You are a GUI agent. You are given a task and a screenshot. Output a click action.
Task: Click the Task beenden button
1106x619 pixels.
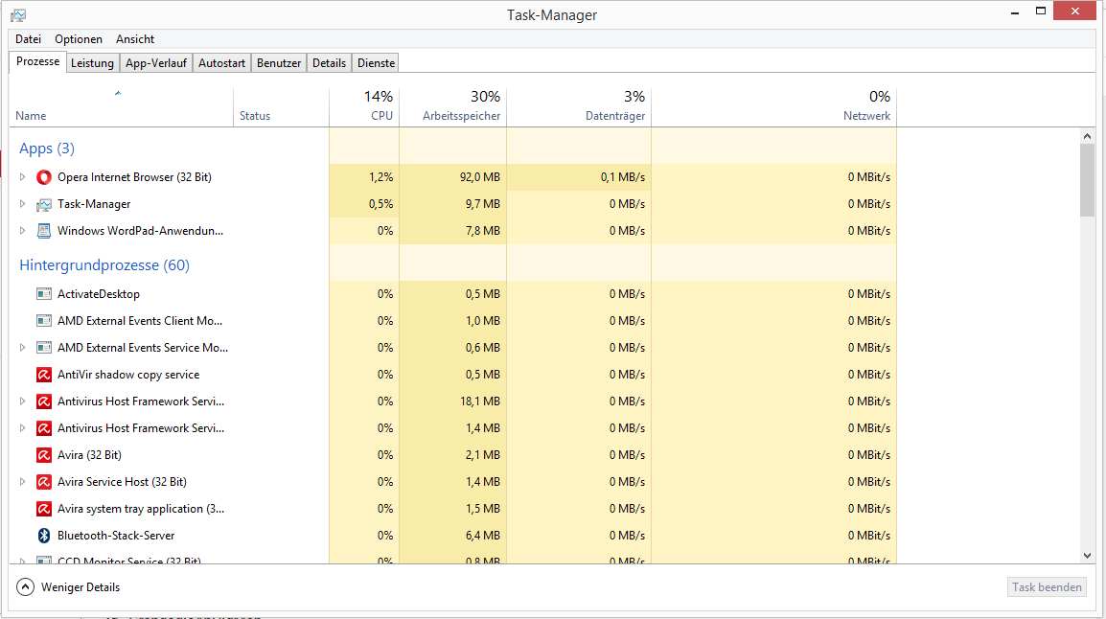coord(1047,587)
